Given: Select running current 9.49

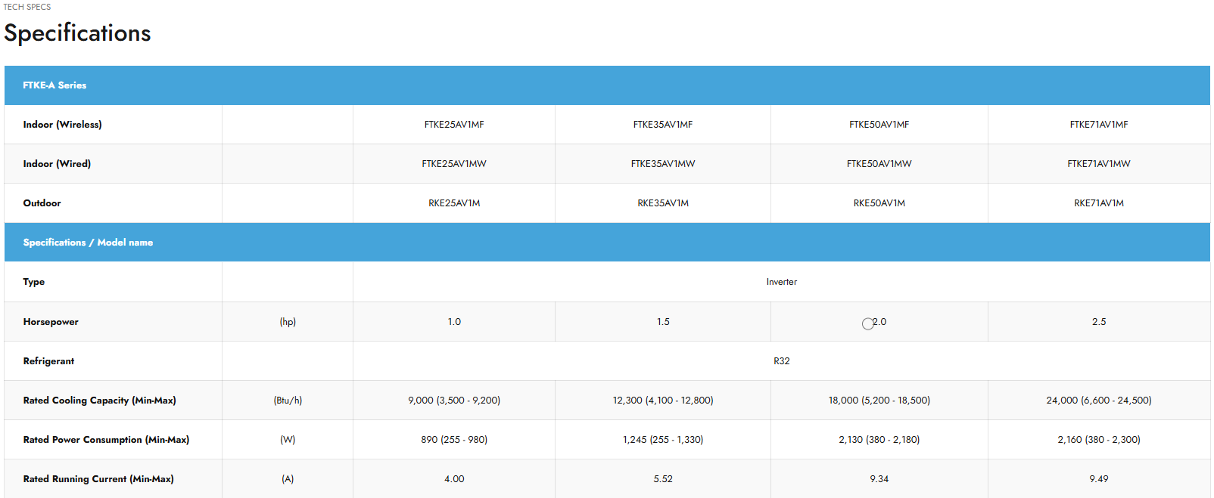Looking at the screenshot, I should (x=1099, y=479).
